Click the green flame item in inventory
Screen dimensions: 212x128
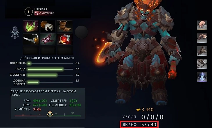coord(31,26)
